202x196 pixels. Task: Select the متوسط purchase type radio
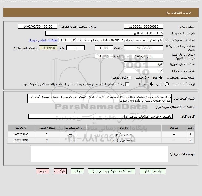point(151,84)
